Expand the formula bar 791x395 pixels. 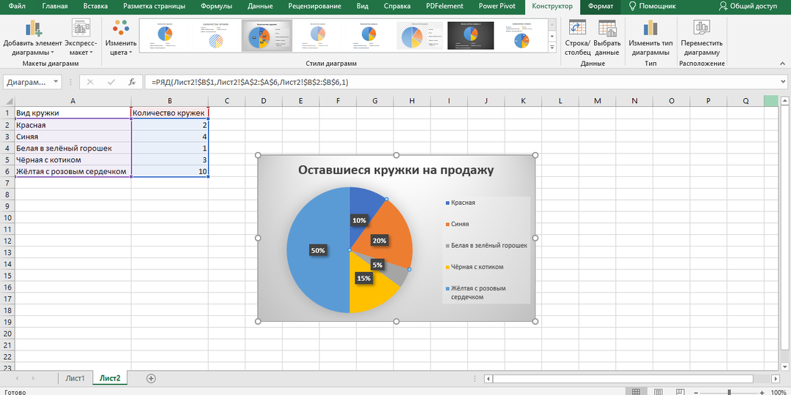pyautogui.click(x=784, y=82)
